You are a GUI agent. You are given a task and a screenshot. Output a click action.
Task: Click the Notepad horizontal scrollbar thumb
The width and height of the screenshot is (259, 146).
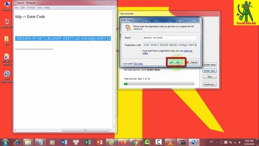tap(85, 130)
